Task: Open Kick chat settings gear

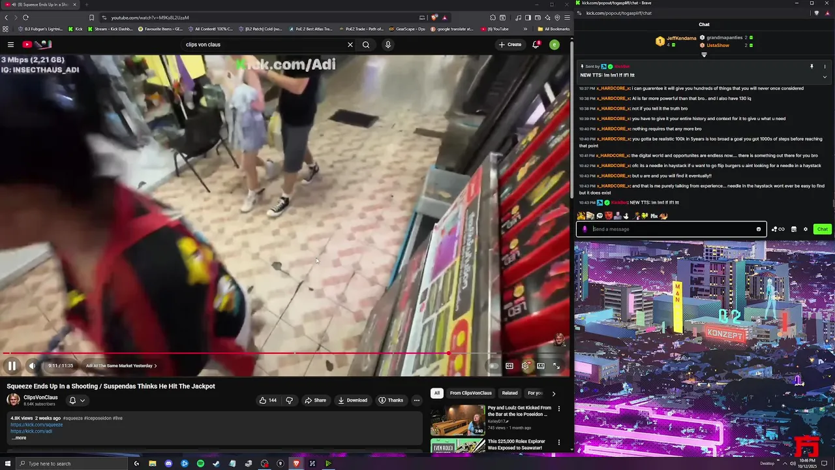Action: click(806, 229)
